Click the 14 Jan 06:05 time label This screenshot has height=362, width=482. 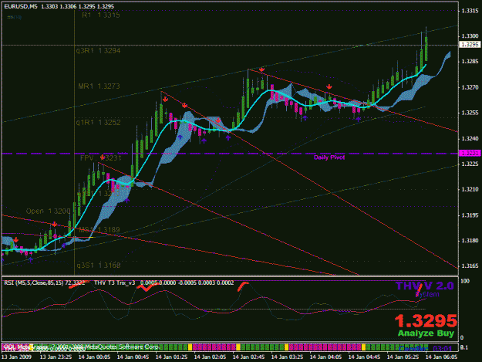click(441, 357)
